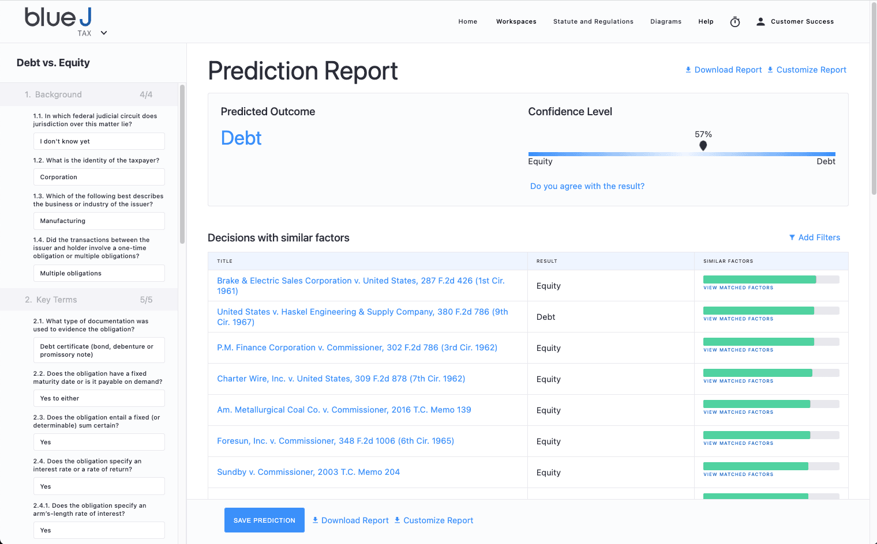Click the federal circuit 'I don't know yet' field
This screenshot has width=877, height=544.
pyautogui.click(x=99, y=141)
